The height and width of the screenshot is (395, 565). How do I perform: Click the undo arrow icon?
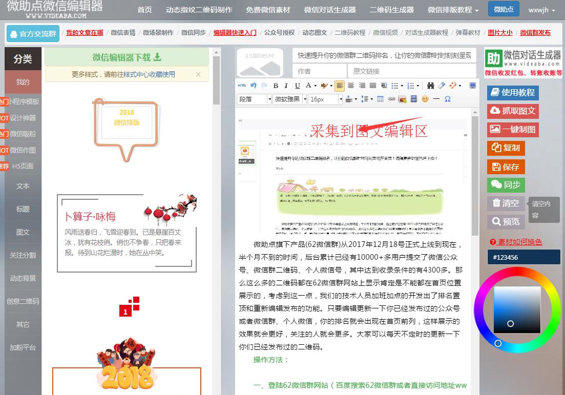[x=254, y=86]
